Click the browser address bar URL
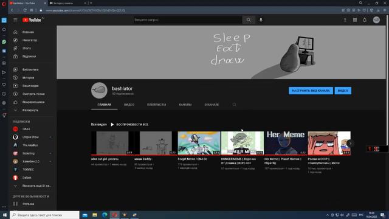This screenshot has height=219, width=389. 85,10
